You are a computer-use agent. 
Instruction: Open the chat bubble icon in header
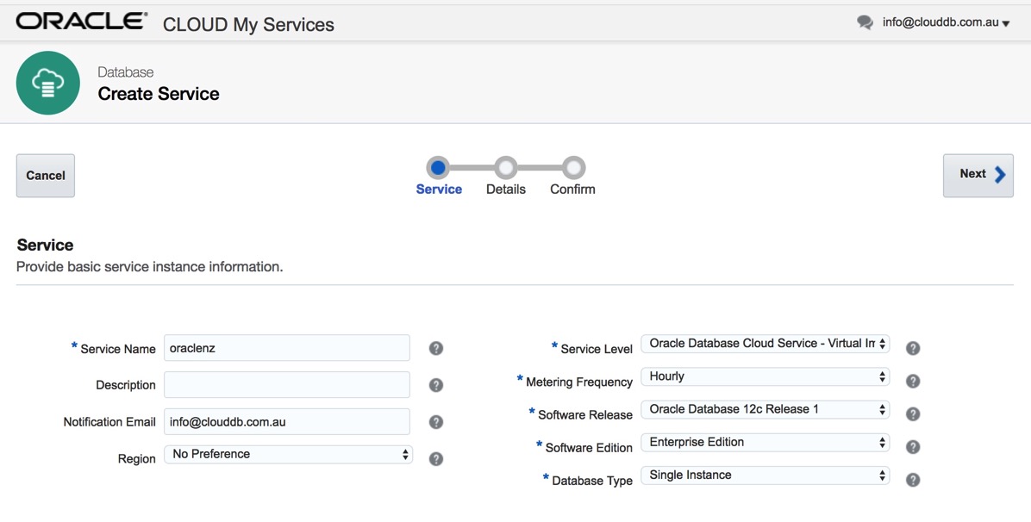point(865,23)
